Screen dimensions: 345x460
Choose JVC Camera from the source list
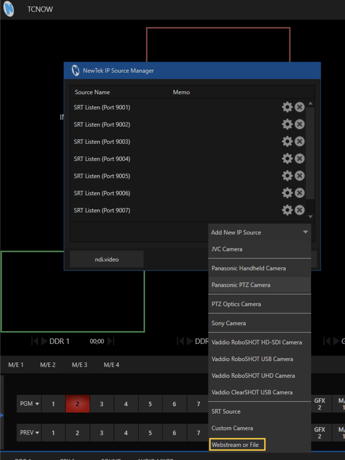click(259, 249)
